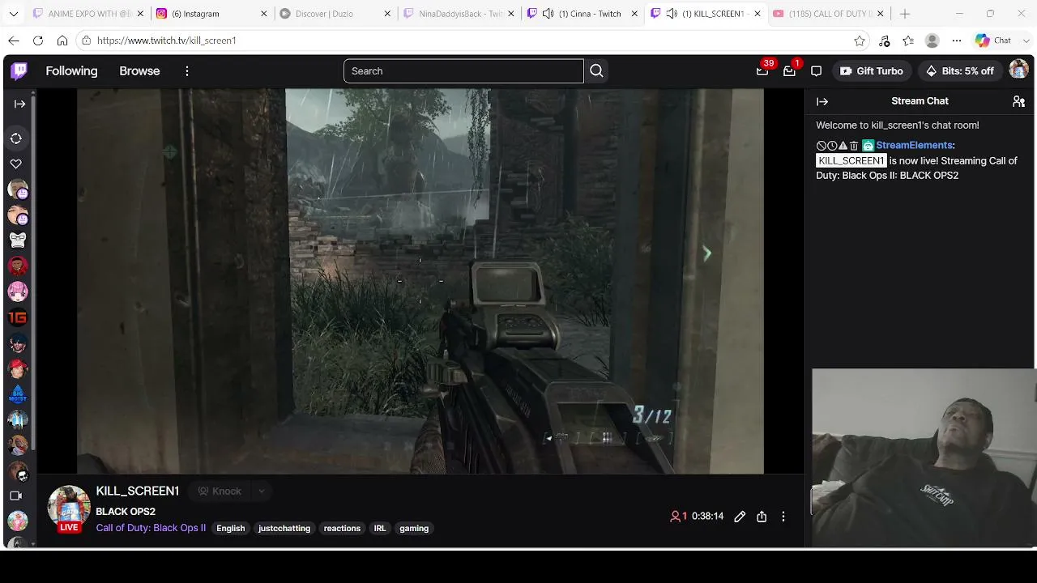Open stream options three-dot menu
Image resolution: width=1037 pixels, height=583 pixels.
pyautogui.click(x=783, y=517)
